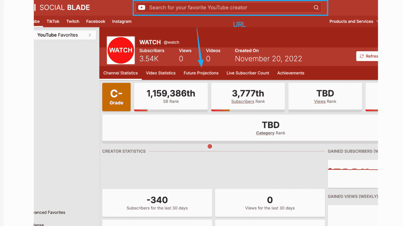Click the GAINED VIEWS (WEEKLY) heading

(353, 196)
